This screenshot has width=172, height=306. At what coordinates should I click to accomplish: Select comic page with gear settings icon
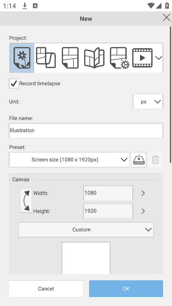click(x=118, y=58)
